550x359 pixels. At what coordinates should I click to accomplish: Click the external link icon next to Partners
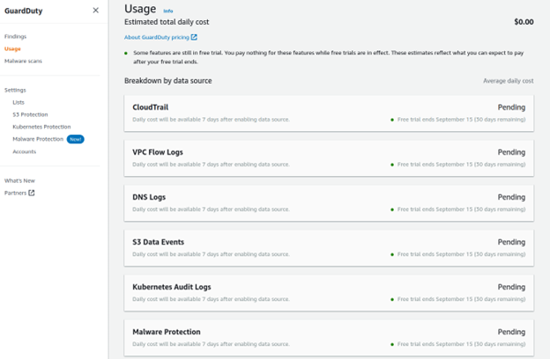coord(32,193)
